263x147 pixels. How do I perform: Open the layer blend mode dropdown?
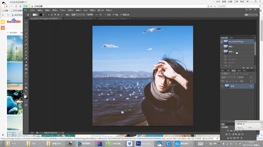228,77
